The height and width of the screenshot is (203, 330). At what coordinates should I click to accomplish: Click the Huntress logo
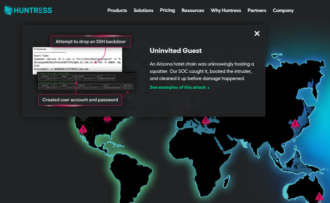(x=27, y=10)
